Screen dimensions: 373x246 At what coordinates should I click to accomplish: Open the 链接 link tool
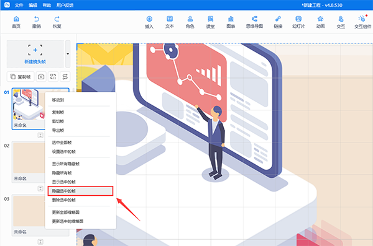pos(278,22)
